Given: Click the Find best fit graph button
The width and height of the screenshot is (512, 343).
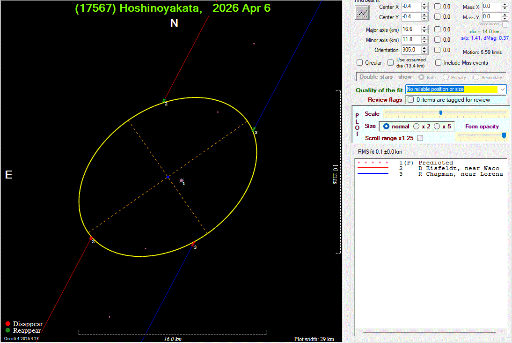Looking at the screenshot, I should (x=362, y=13).
